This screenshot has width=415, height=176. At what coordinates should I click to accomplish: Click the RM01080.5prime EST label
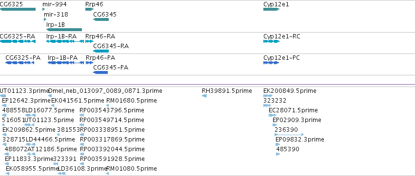click(132, 169)
